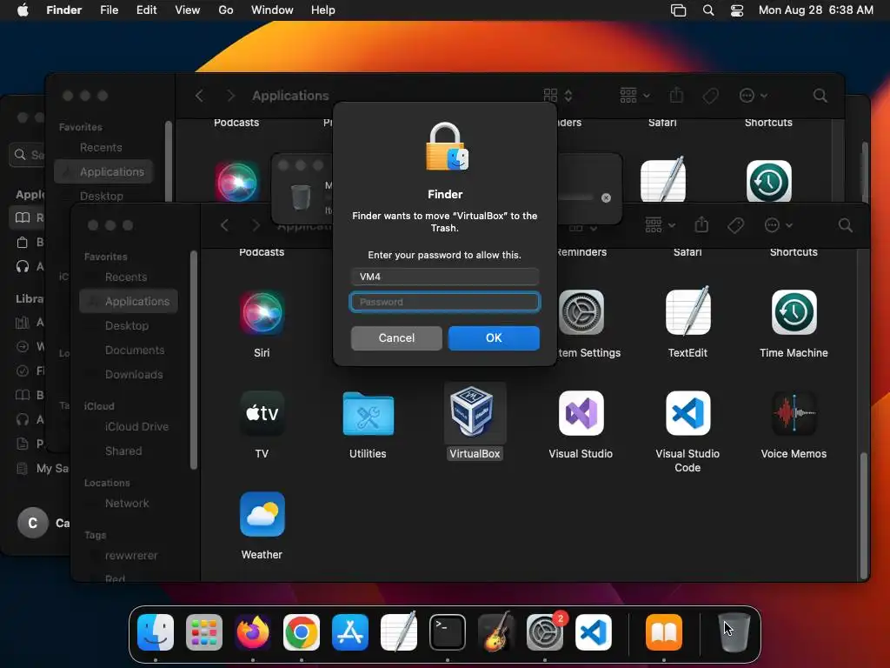Open Visual Studio Code from the Dock
Image resolution: width=890 pixels, height=668 pixels.
tap(593, 632)
